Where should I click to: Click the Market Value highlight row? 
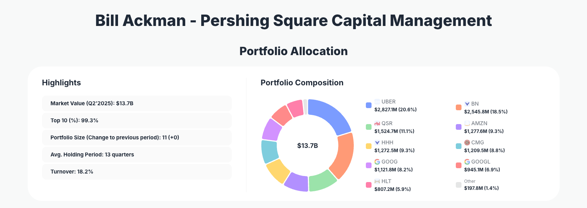click(x=137, y=103)
